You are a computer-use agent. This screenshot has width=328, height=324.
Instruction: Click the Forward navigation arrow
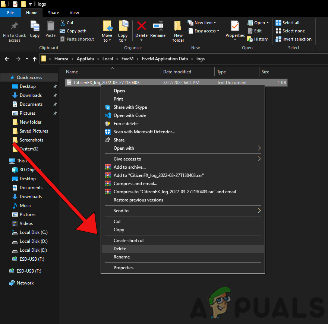[18, 59]
